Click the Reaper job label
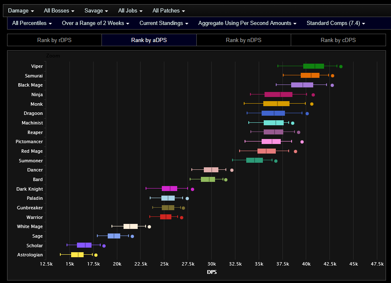391x283 pixels. pos(35,132)
